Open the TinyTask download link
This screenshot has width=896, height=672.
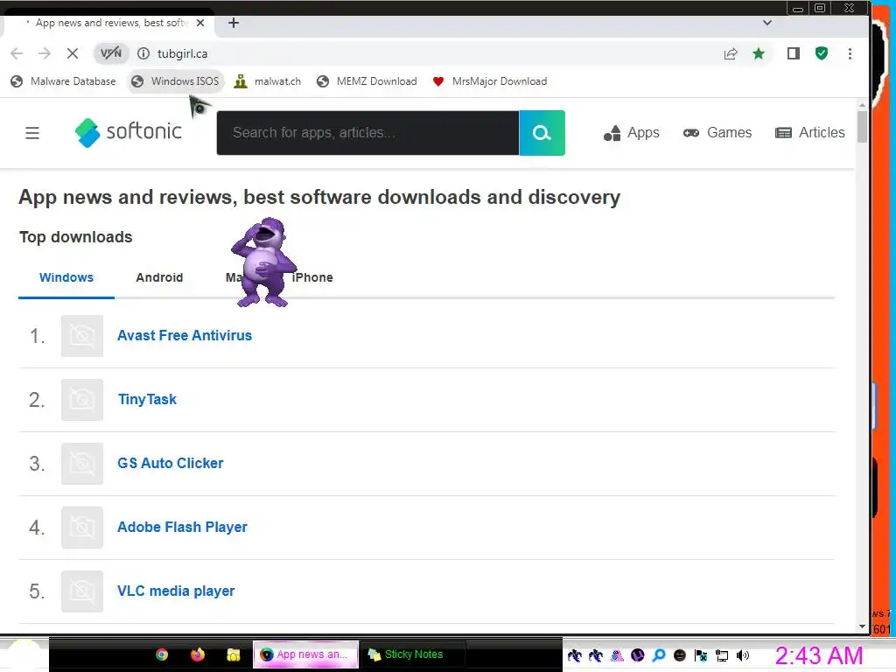(x=147, y=399)
